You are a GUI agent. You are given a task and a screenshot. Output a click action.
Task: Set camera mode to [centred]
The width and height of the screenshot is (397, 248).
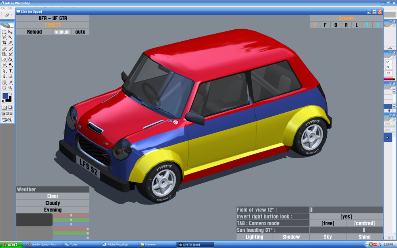[x=364, y=223]
